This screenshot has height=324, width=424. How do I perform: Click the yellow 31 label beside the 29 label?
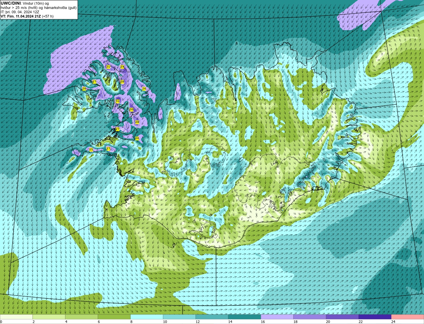[x=108, y=67]
